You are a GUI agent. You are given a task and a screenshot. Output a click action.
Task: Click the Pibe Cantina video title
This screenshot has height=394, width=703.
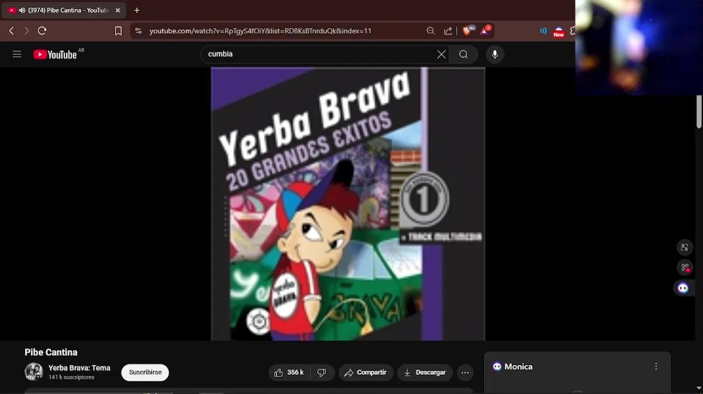[51, 352]
